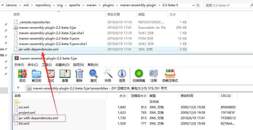Select jar-with-dependencies.xml inside the archive
The height and width of the screenshot is (130, 253).
[x=38, y=118]
